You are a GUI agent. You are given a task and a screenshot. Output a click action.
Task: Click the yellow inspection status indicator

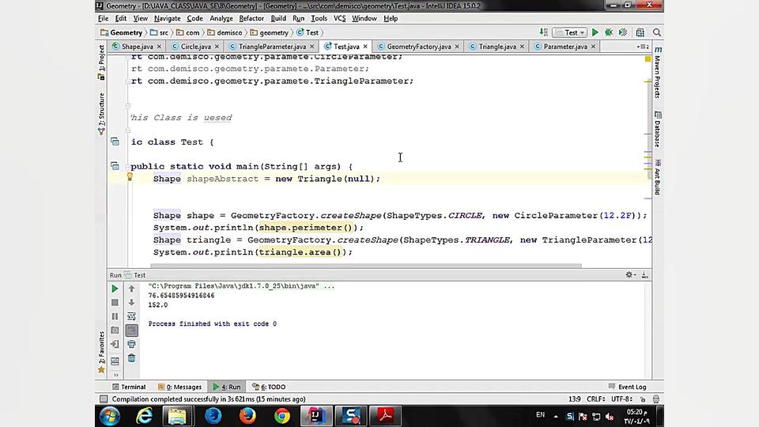tap(648, 59)
